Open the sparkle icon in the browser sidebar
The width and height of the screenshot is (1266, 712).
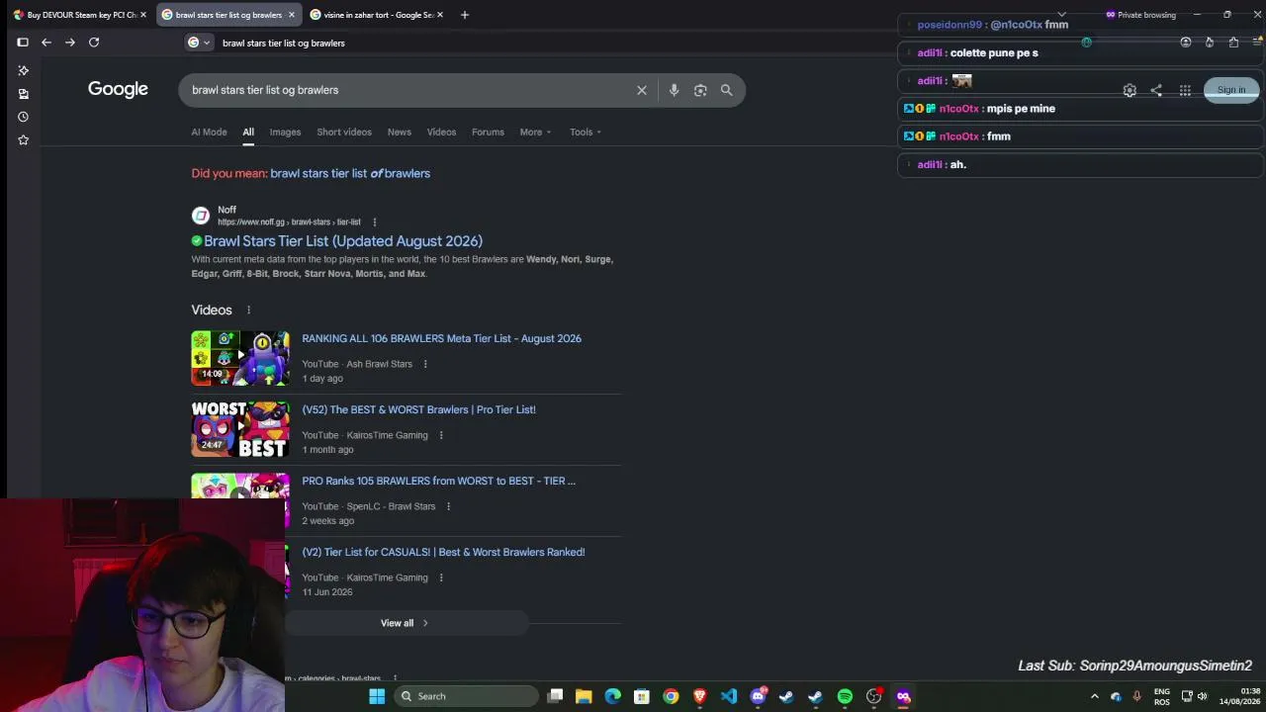click(x=23, y=70)
